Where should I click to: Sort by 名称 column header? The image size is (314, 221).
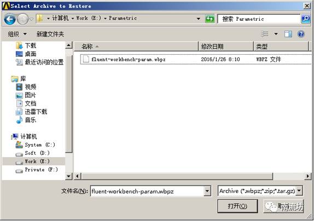tap(136, 46)
